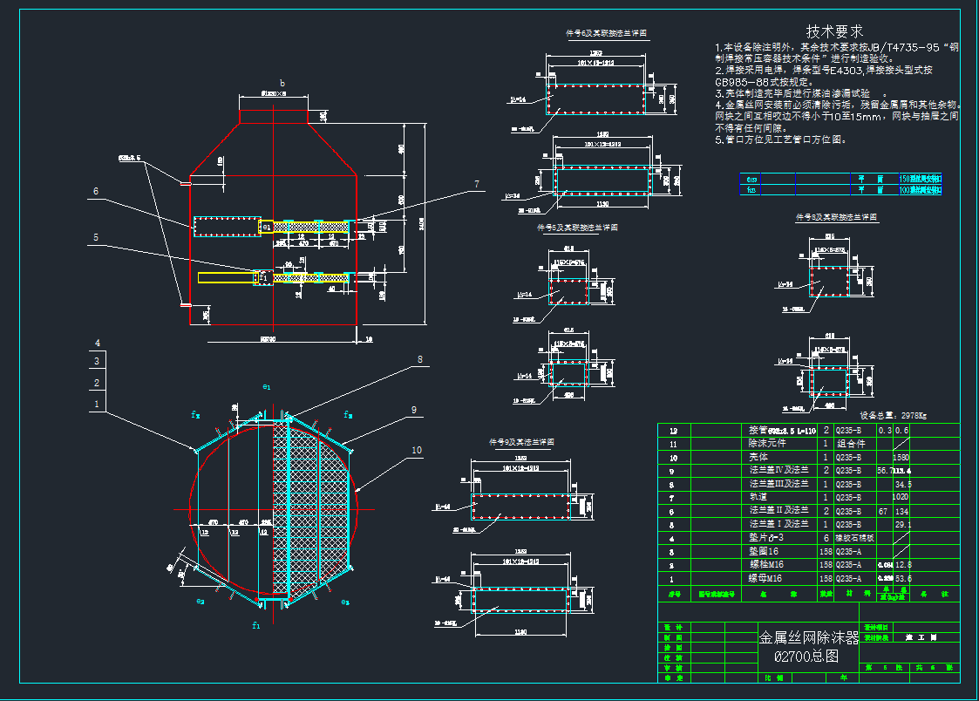Select the 螺母M16 row in parts table
The image size is (979, 701).
pyautogui.click(x=765, y=578)
